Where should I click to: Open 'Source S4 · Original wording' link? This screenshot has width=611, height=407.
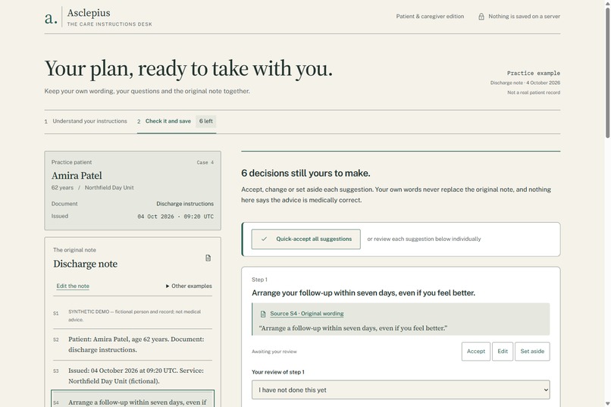point(307,314)
